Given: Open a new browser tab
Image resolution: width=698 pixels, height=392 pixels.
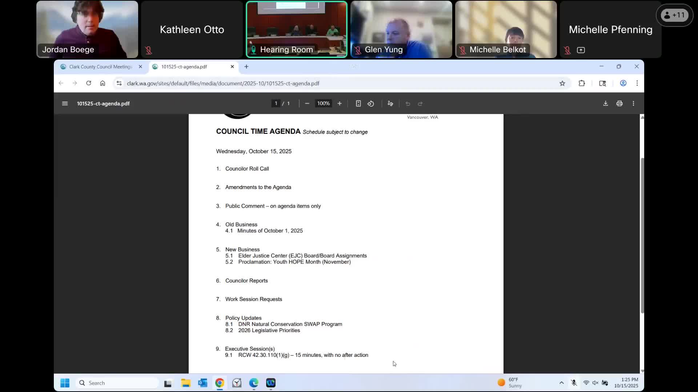Looking at the screenshot, I should (246, 66).
